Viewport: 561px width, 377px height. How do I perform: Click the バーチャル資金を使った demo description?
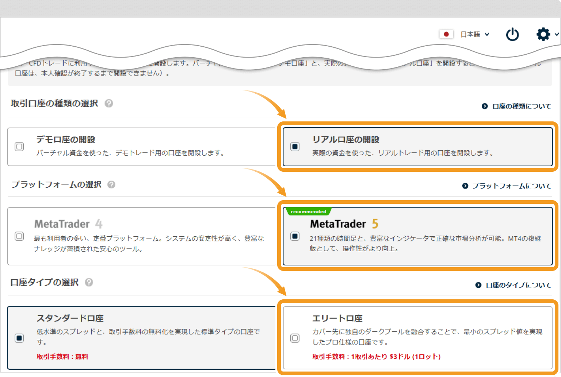coord(130,153)
